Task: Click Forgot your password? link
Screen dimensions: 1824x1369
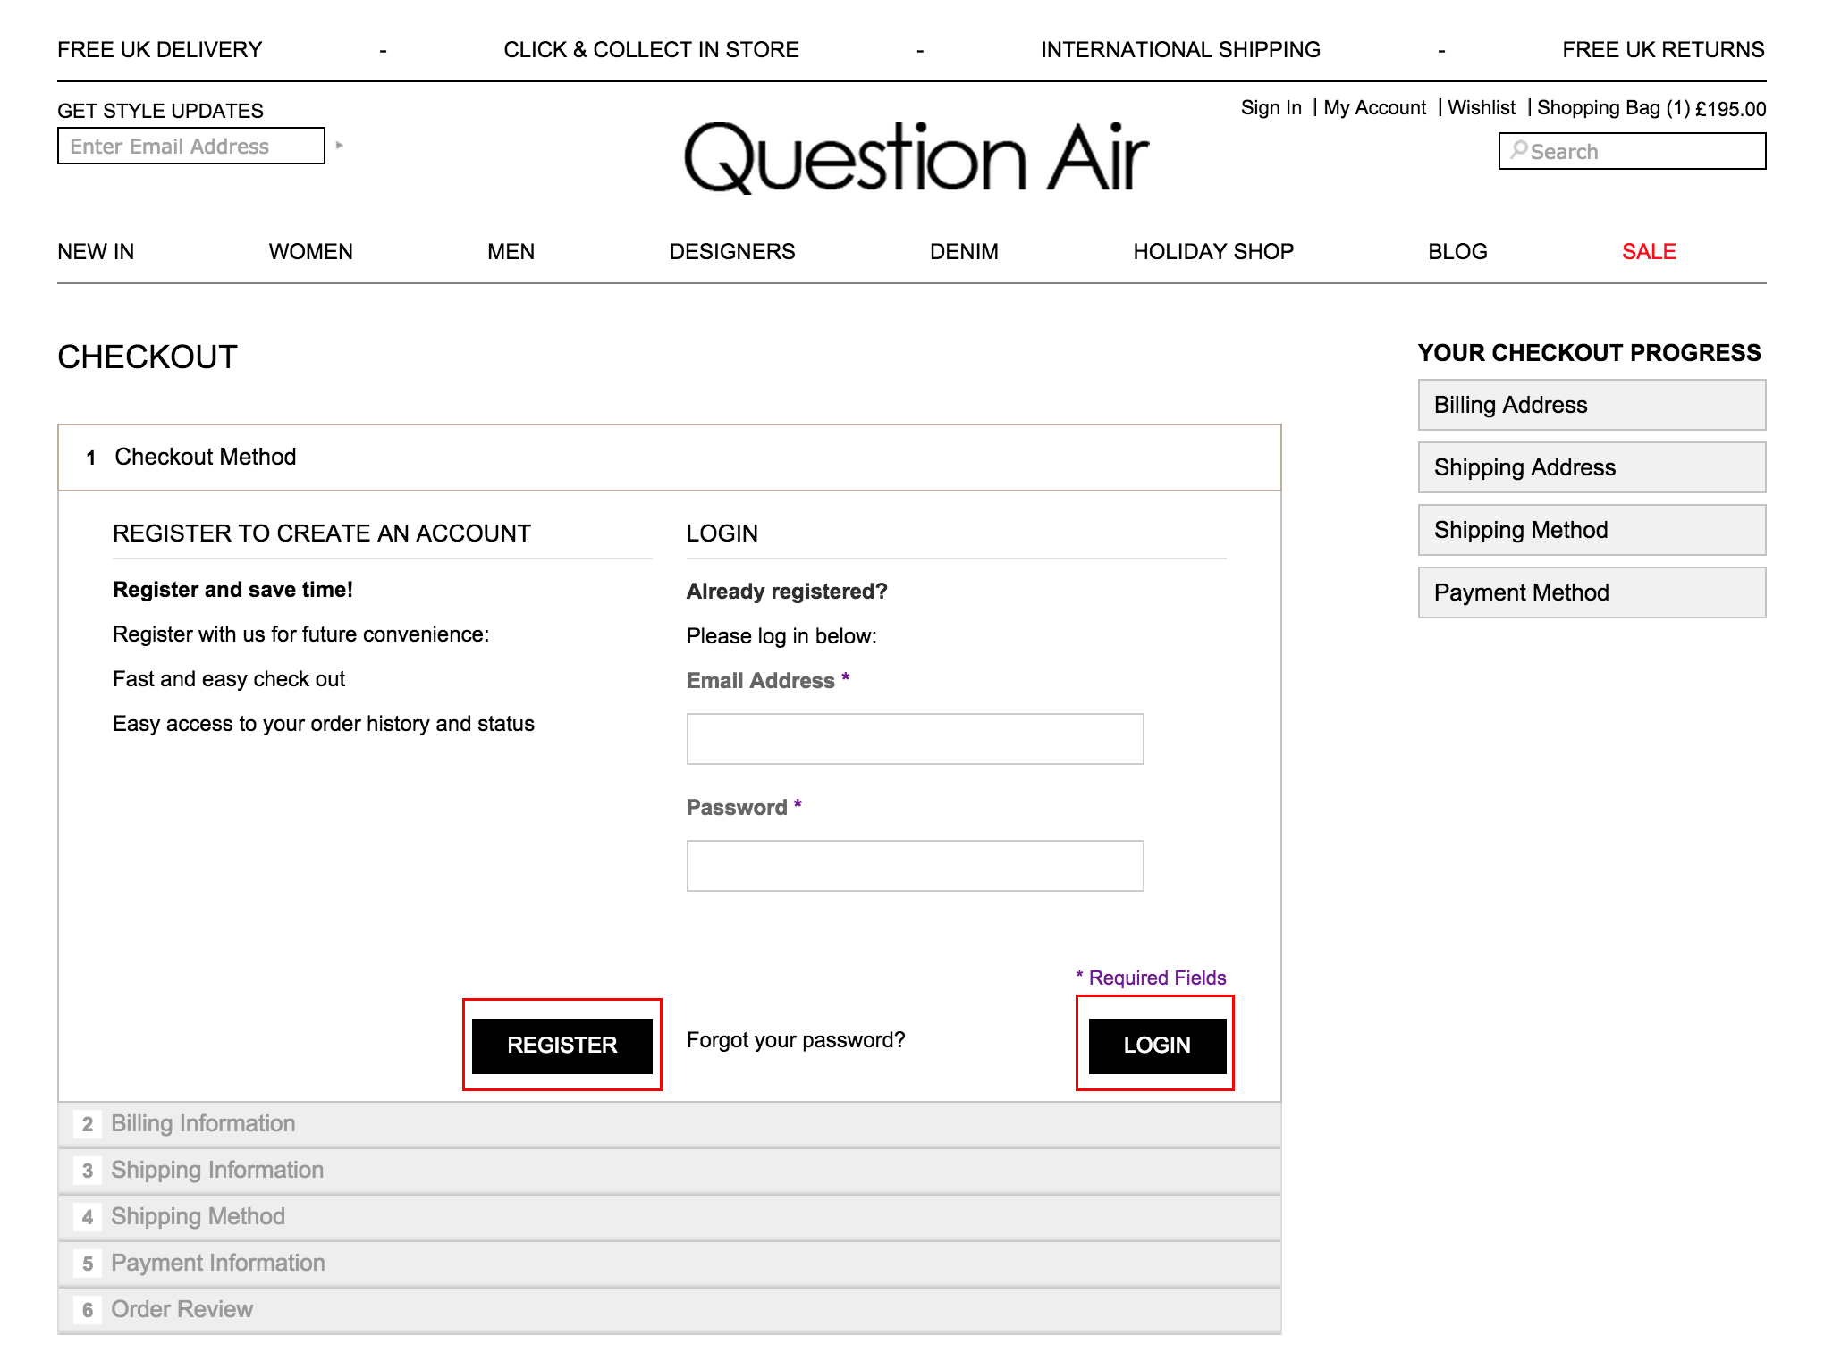Action: (796, 1040)
